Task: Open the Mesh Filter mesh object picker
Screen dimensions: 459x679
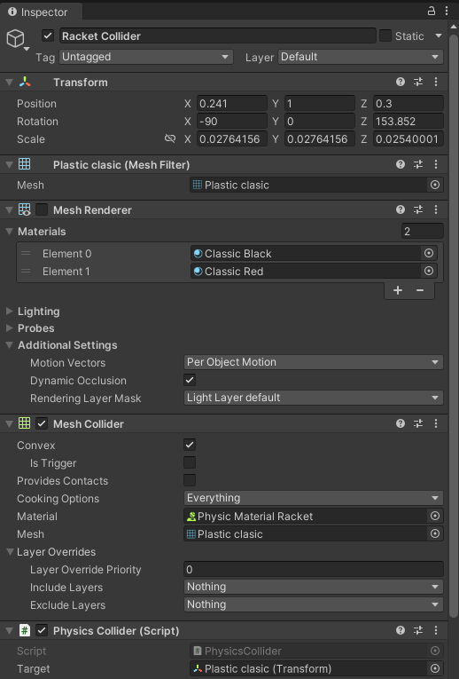Action: click(435, 185)
